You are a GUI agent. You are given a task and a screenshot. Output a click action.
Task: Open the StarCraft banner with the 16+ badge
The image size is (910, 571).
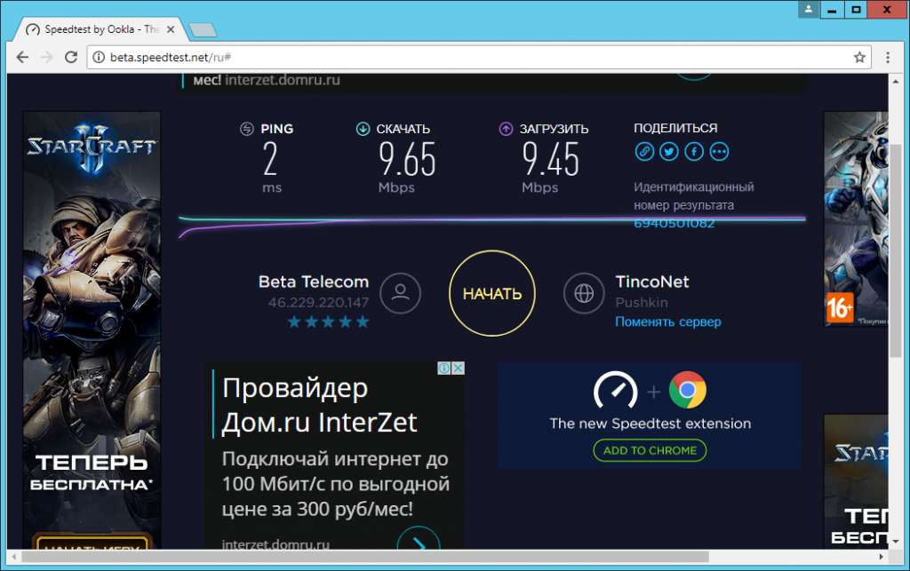pos(856,219)
